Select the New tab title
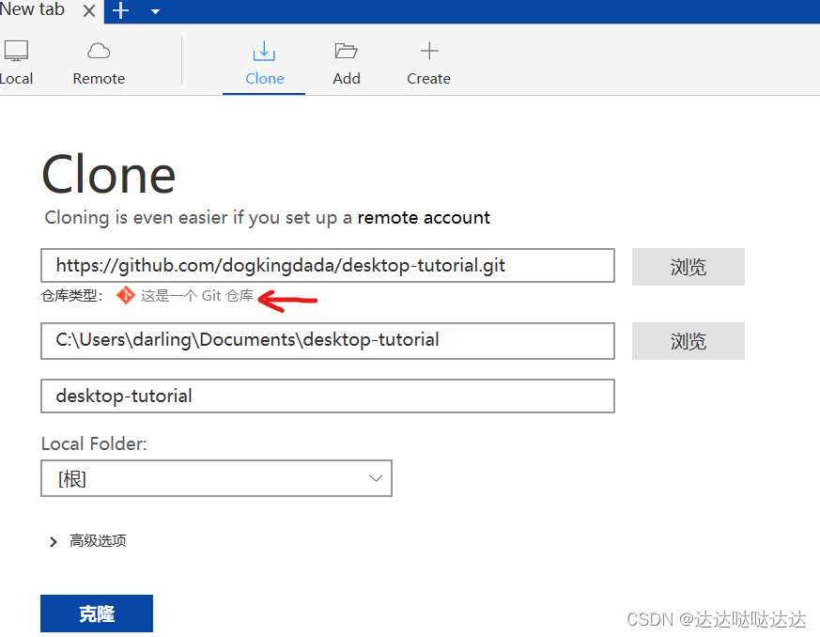Image resolution: width=820 pixels, height=637 pixels. point(32,9)
